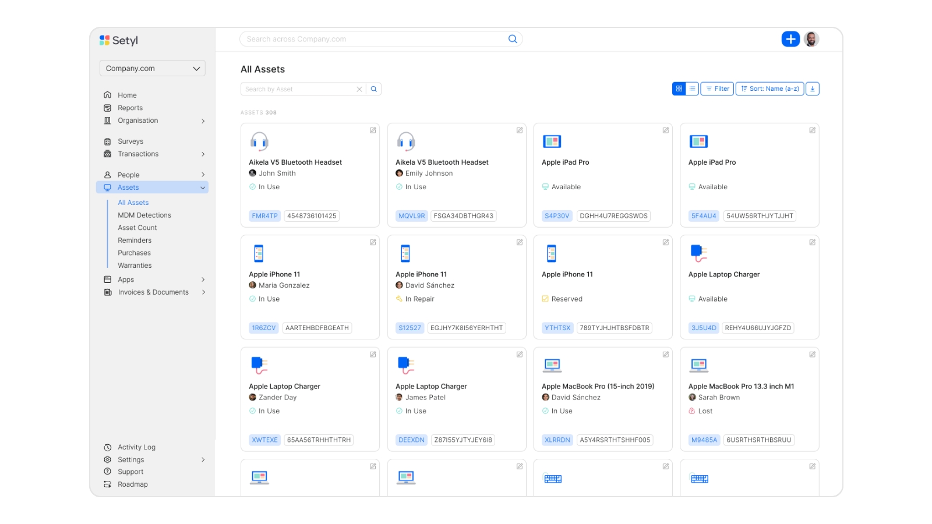The image size is (932, 524).
Task: Clear the Search by Asset field
Action: pyautogui.click(x=359, y=89)
